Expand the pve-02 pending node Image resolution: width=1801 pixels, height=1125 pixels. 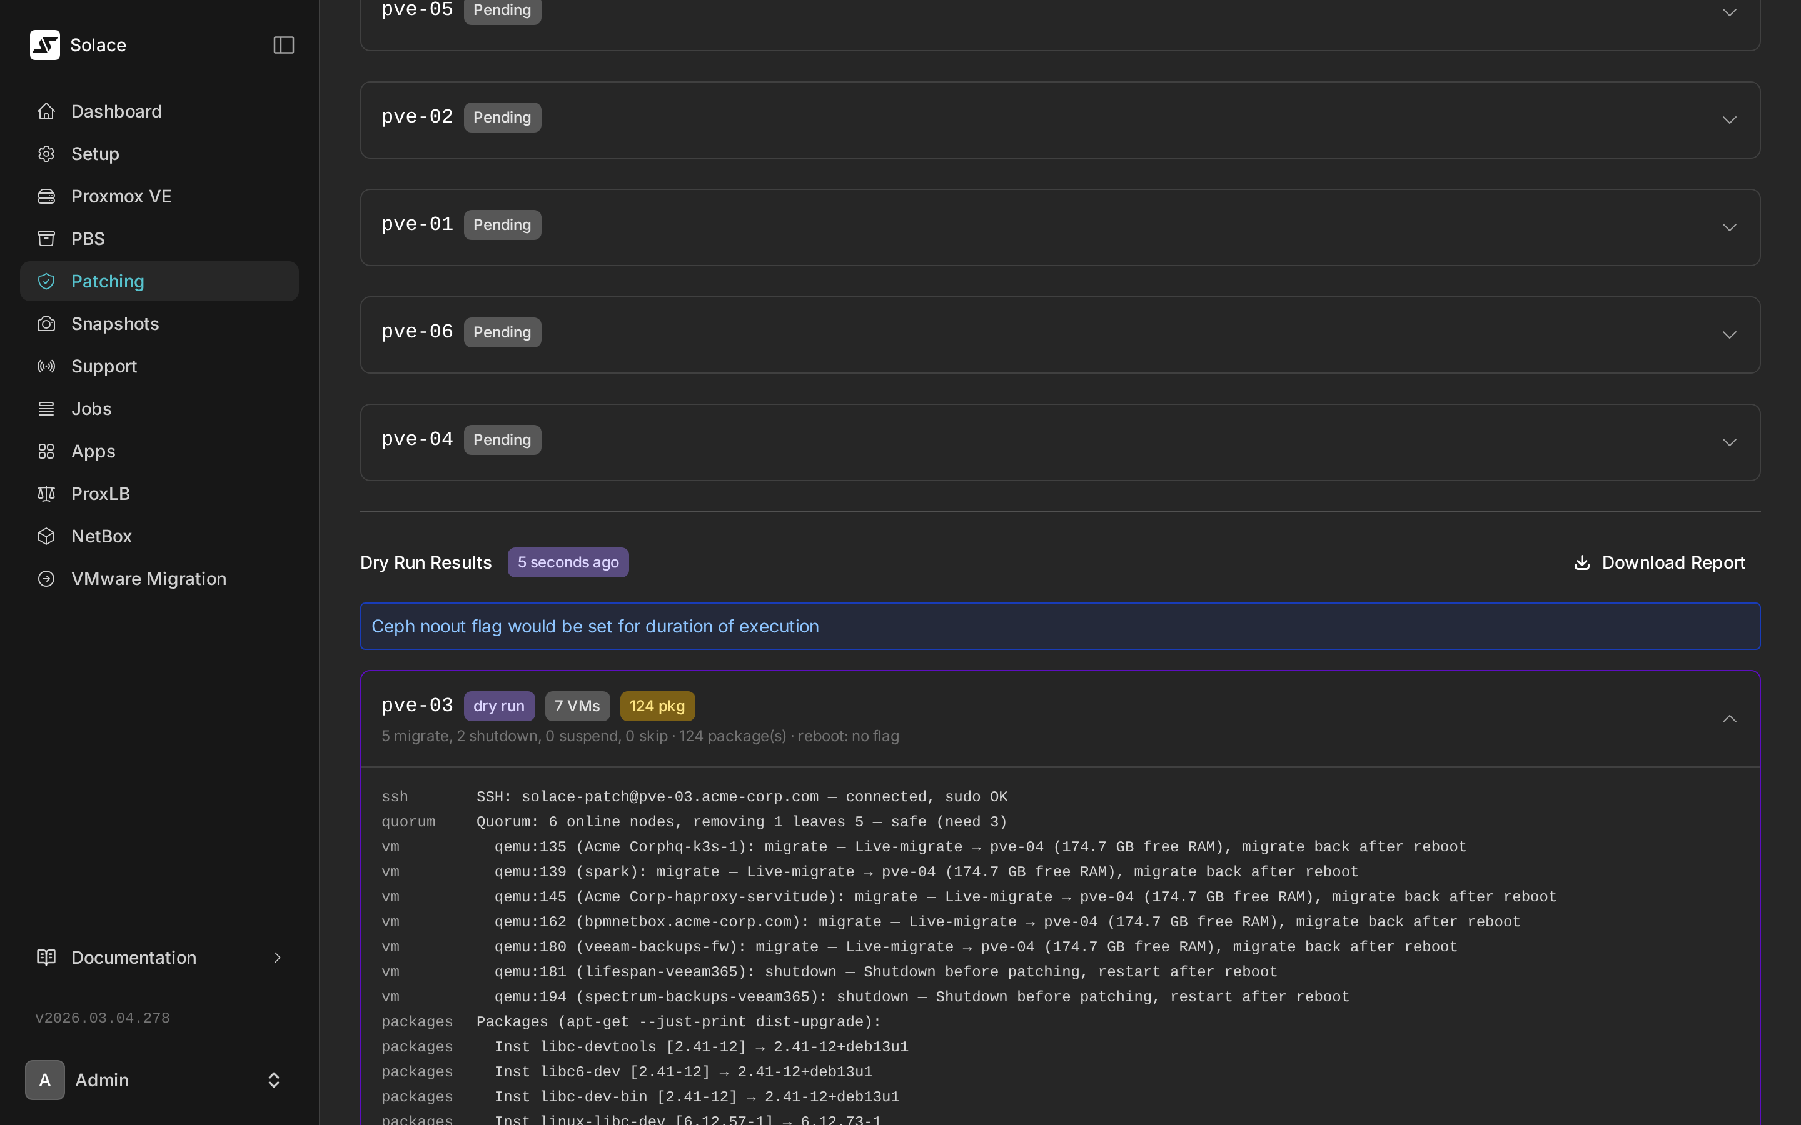pos(1729,120)
